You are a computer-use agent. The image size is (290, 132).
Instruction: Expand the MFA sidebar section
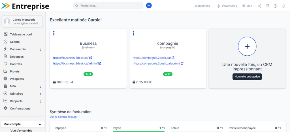tap(40, 86)
